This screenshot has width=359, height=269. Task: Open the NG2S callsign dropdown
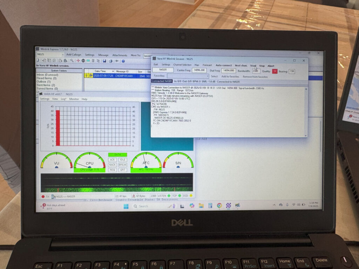tap(63, 55)
